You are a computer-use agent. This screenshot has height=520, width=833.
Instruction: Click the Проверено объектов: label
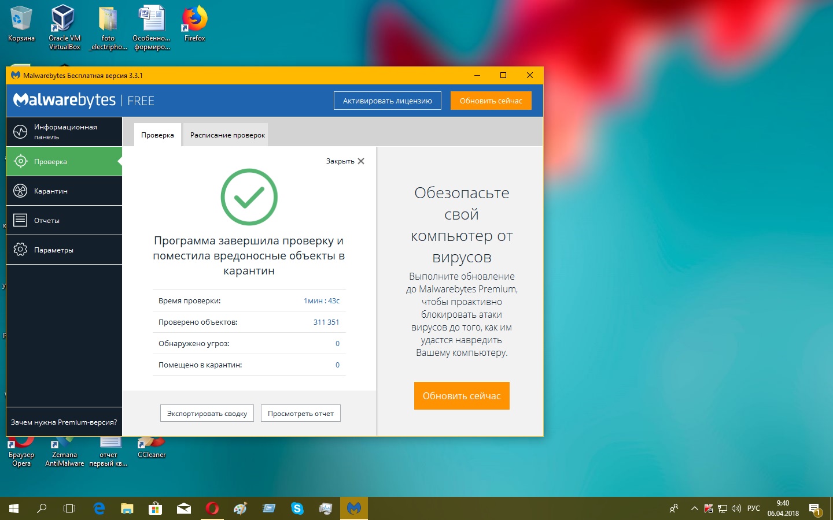pyautogui.click(x=198, y=322)
